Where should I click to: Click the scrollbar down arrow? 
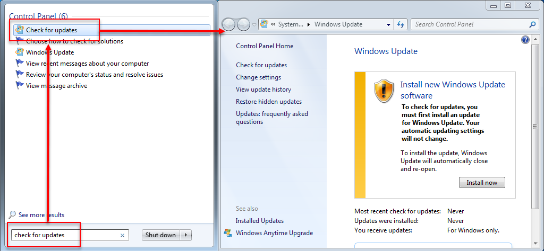coord(535,244)
